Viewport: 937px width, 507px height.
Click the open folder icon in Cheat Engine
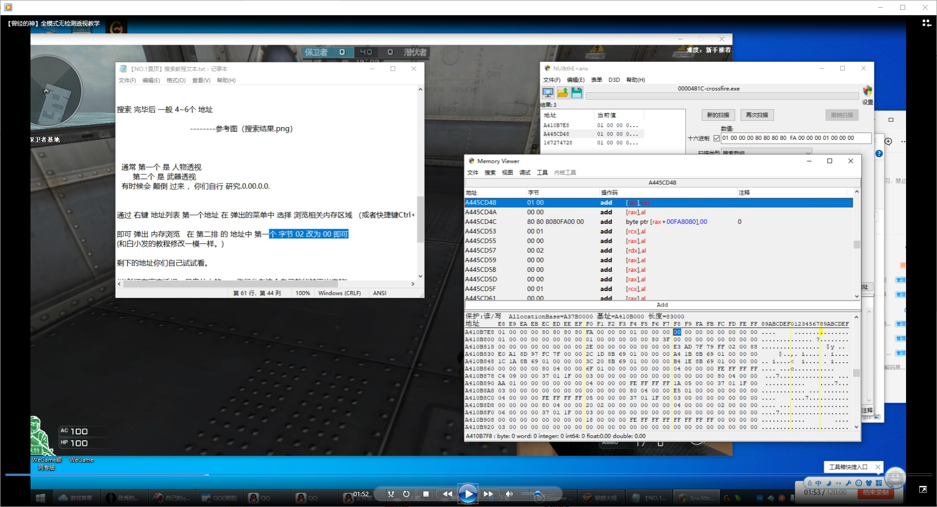pos(562,92)
